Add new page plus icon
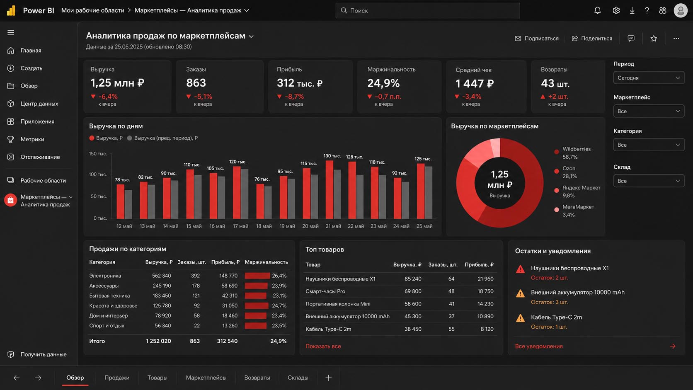Viewport: 693px width, 390px height. click(x=328, y=378)
